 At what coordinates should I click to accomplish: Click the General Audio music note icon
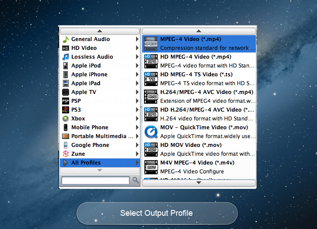pos(66,39)
